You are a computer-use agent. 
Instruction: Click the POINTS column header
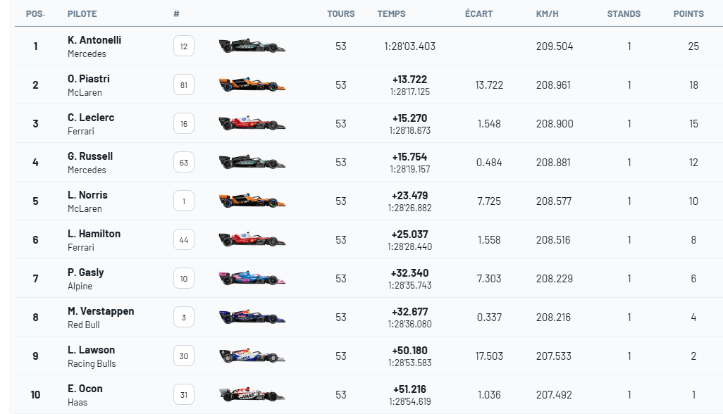click(688, 14)
